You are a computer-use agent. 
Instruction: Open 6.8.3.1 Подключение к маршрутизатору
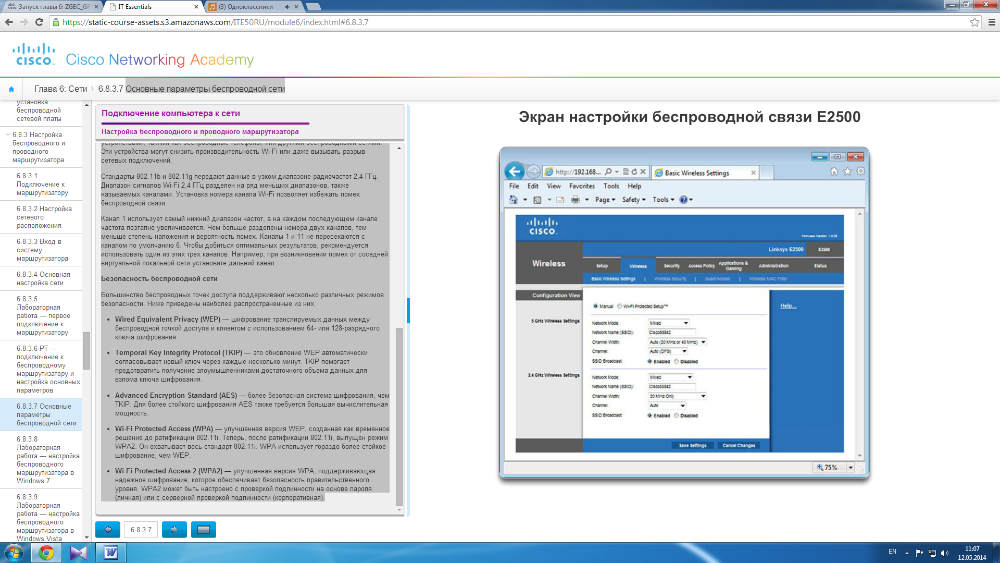click(42, 185)
